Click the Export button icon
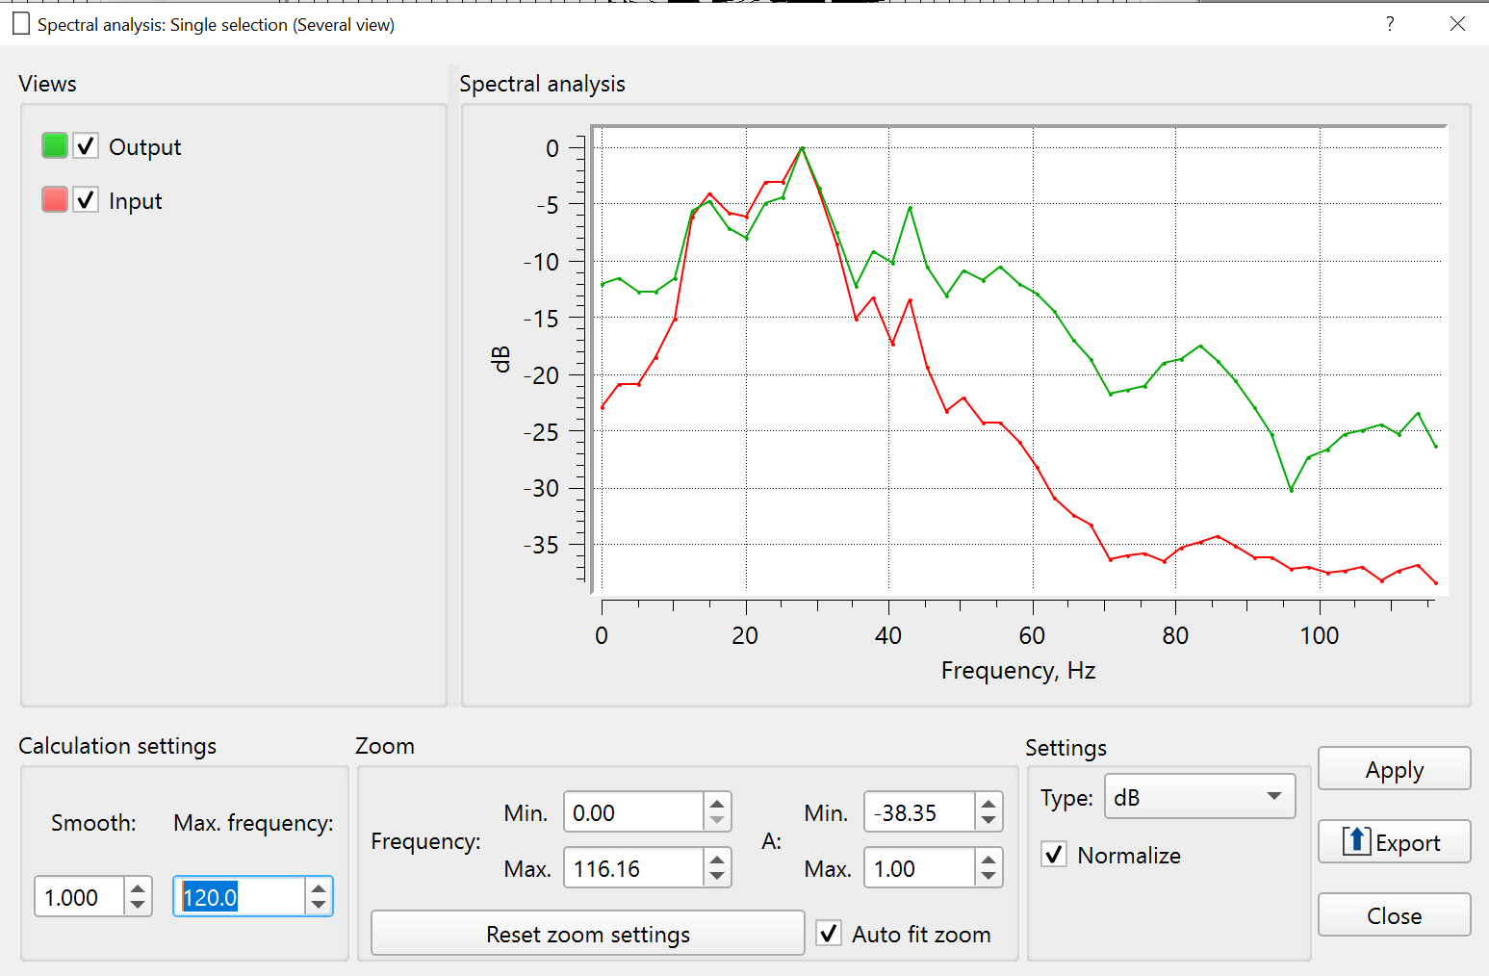Screen dimensions: 1489x976 point(1356,841)
